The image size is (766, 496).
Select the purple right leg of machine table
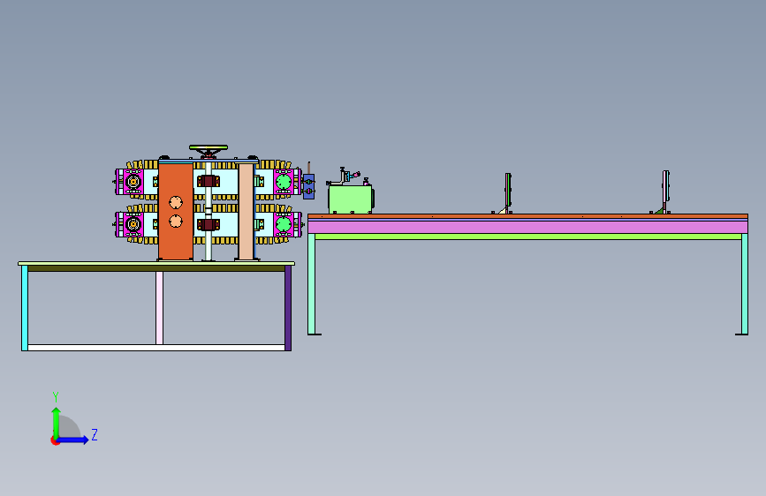pyautogui.click(x=288, y=308)
